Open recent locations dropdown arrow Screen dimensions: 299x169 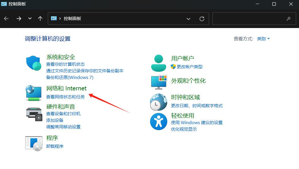pos(30,19)
